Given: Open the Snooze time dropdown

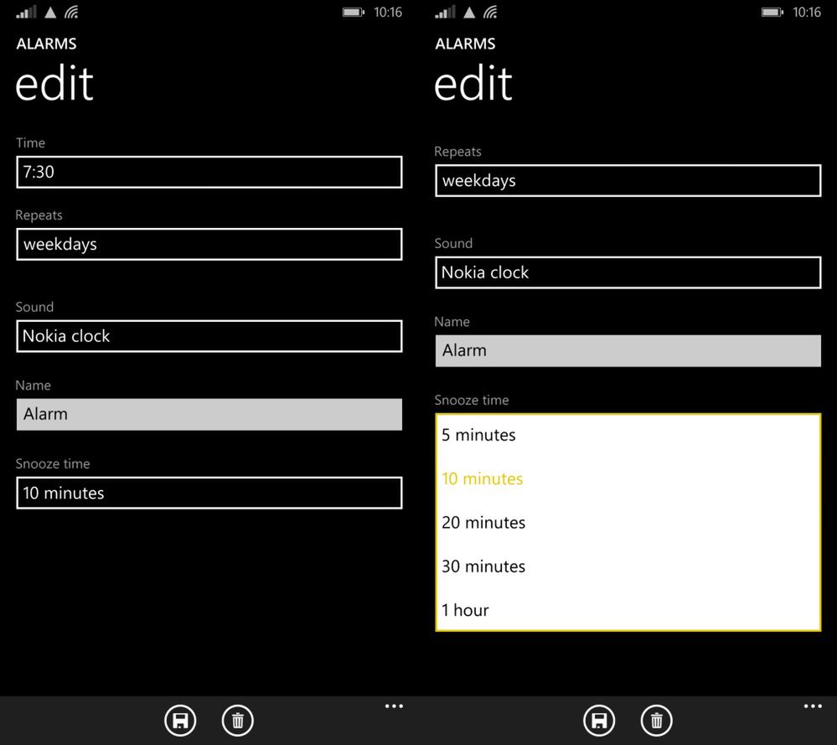Looking at the screenshot, I should [x=209, y=493].
